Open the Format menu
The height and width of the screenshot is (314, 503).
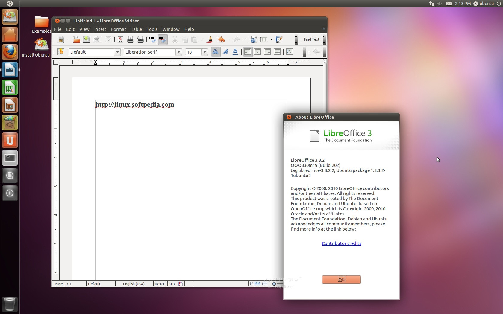(119, 29)
